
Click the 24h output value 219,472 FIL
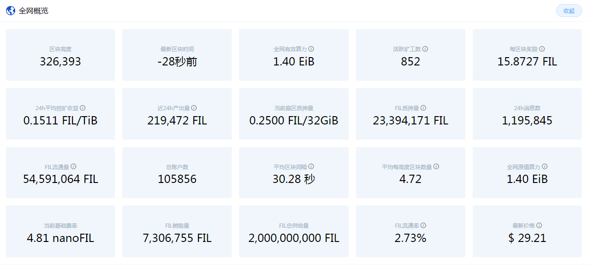click(177, 120)
